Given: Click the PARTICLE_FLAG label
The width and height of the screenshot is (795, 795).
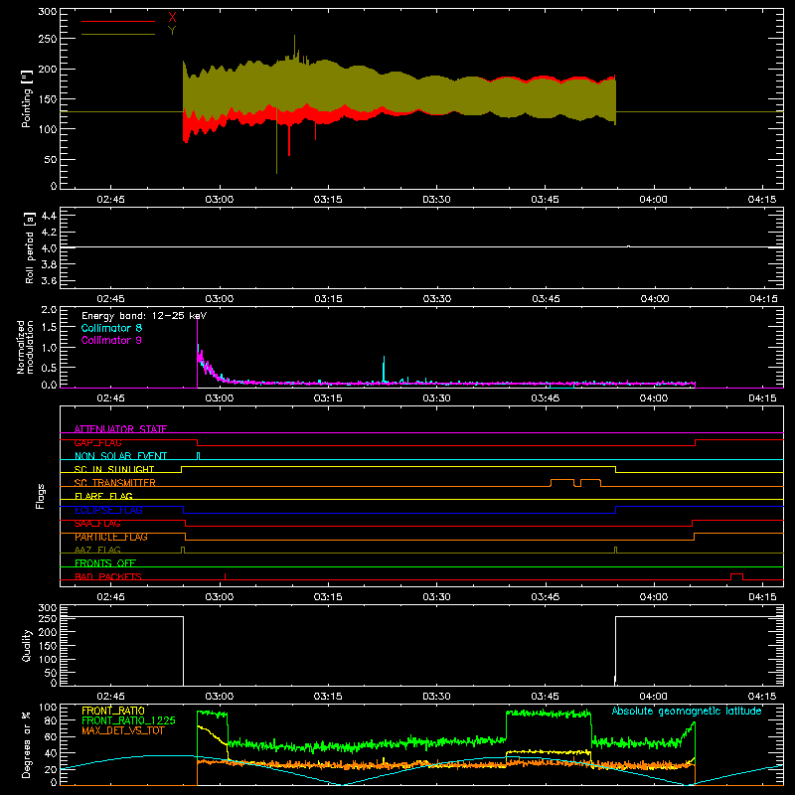Looking at the screenshot, I should 111,537.
